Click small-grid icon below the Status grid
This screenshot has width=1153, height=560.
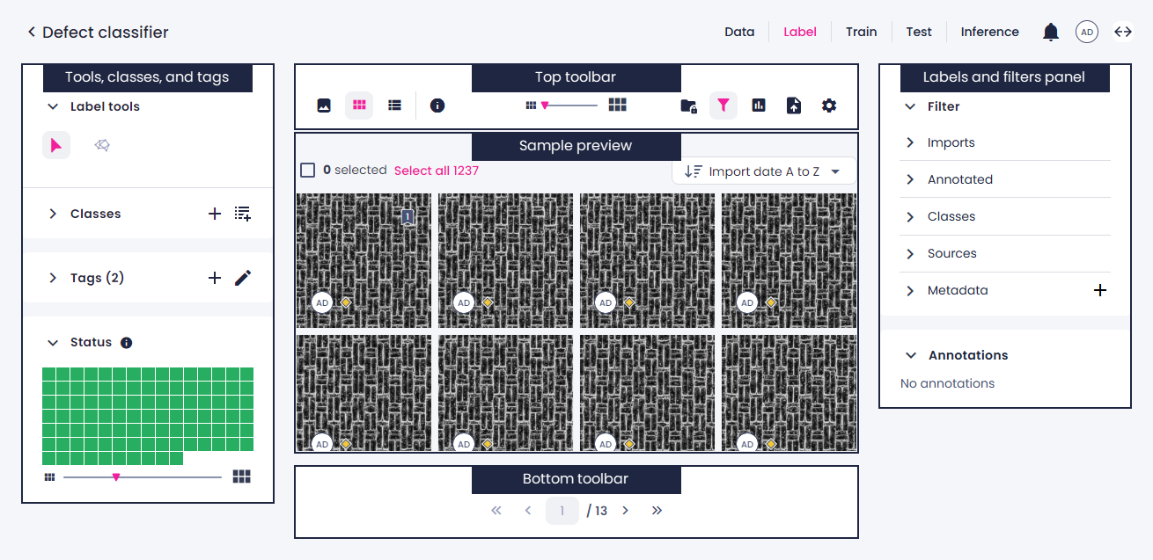[49, 477]
